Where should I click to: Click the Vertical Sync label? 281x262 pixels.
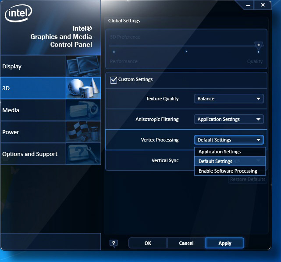point(165,160)
